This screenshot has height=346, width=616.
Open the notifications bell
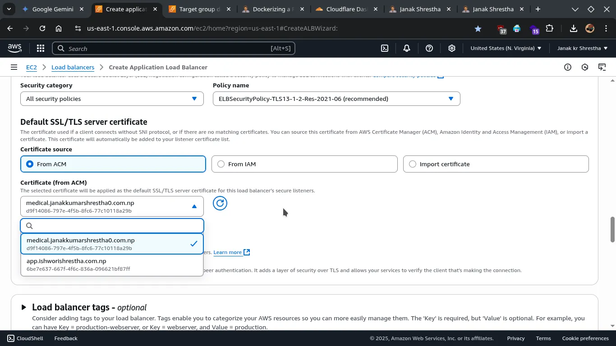click(407, 49)
